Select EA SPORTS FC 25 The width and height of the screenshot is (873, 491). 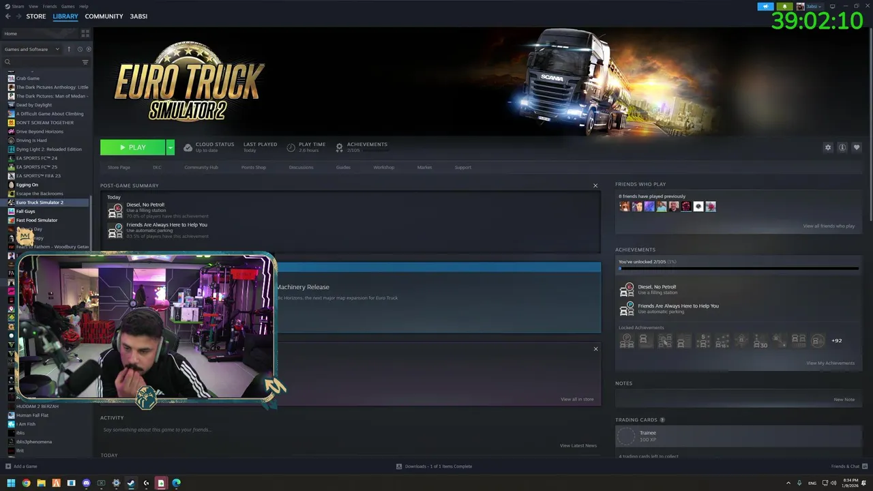37,167
